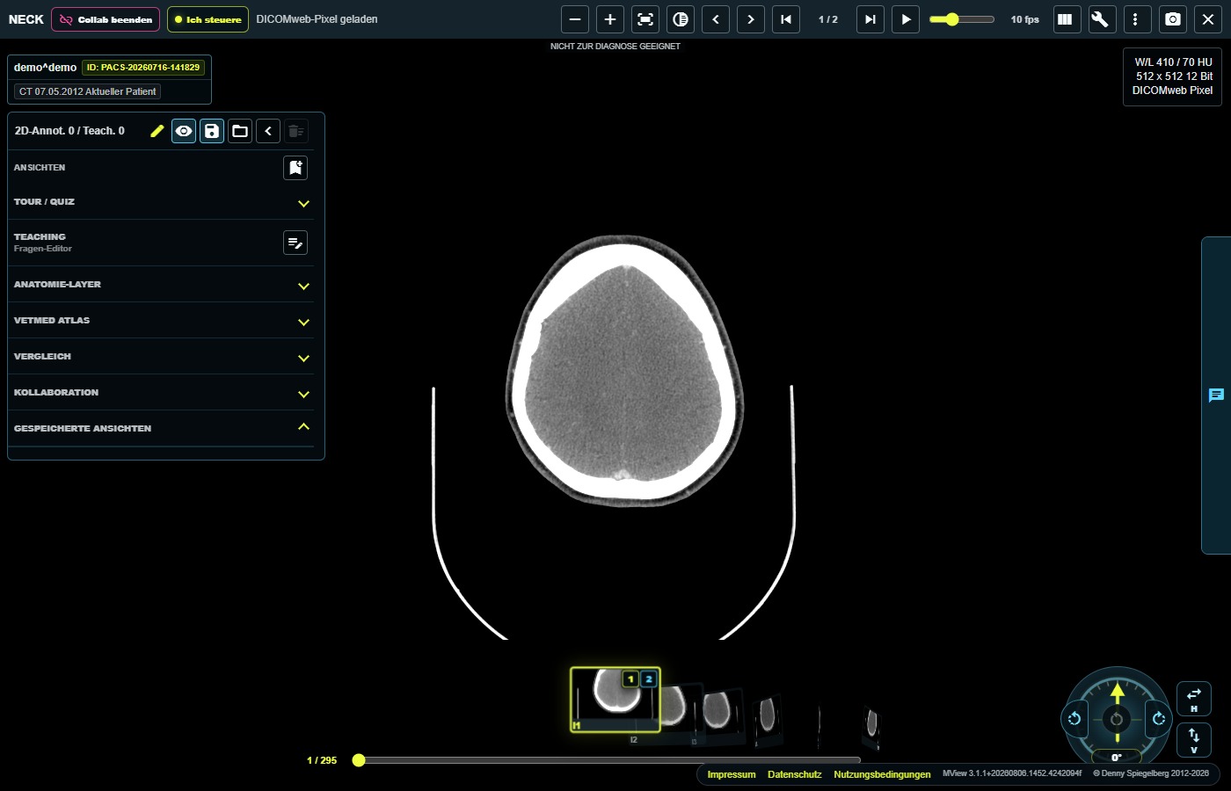This screenshot has width=1231, height=791.
Task: Rotate image clockwise on compass
Action: click(x=1159, y=719)
